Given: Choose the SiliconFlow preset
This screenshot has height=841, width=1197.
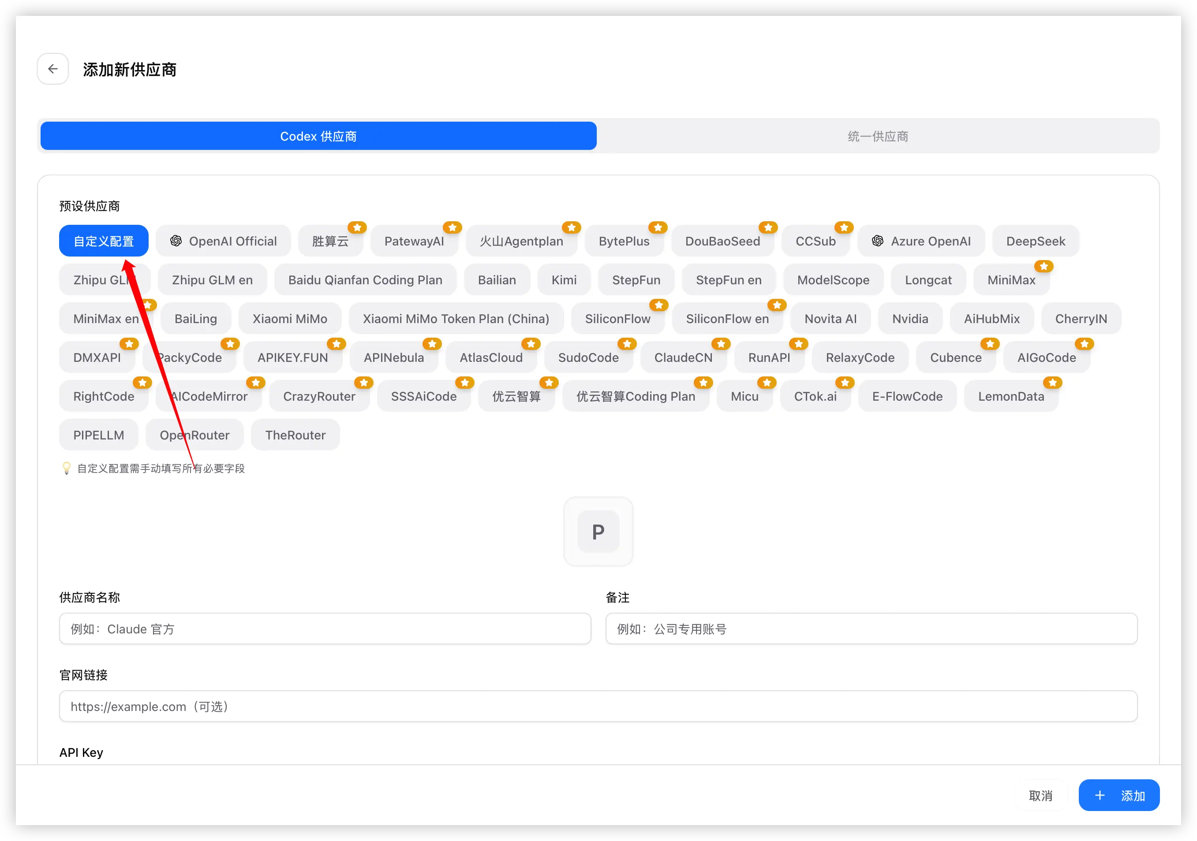Looking at the screenshot, I should 618,318.
